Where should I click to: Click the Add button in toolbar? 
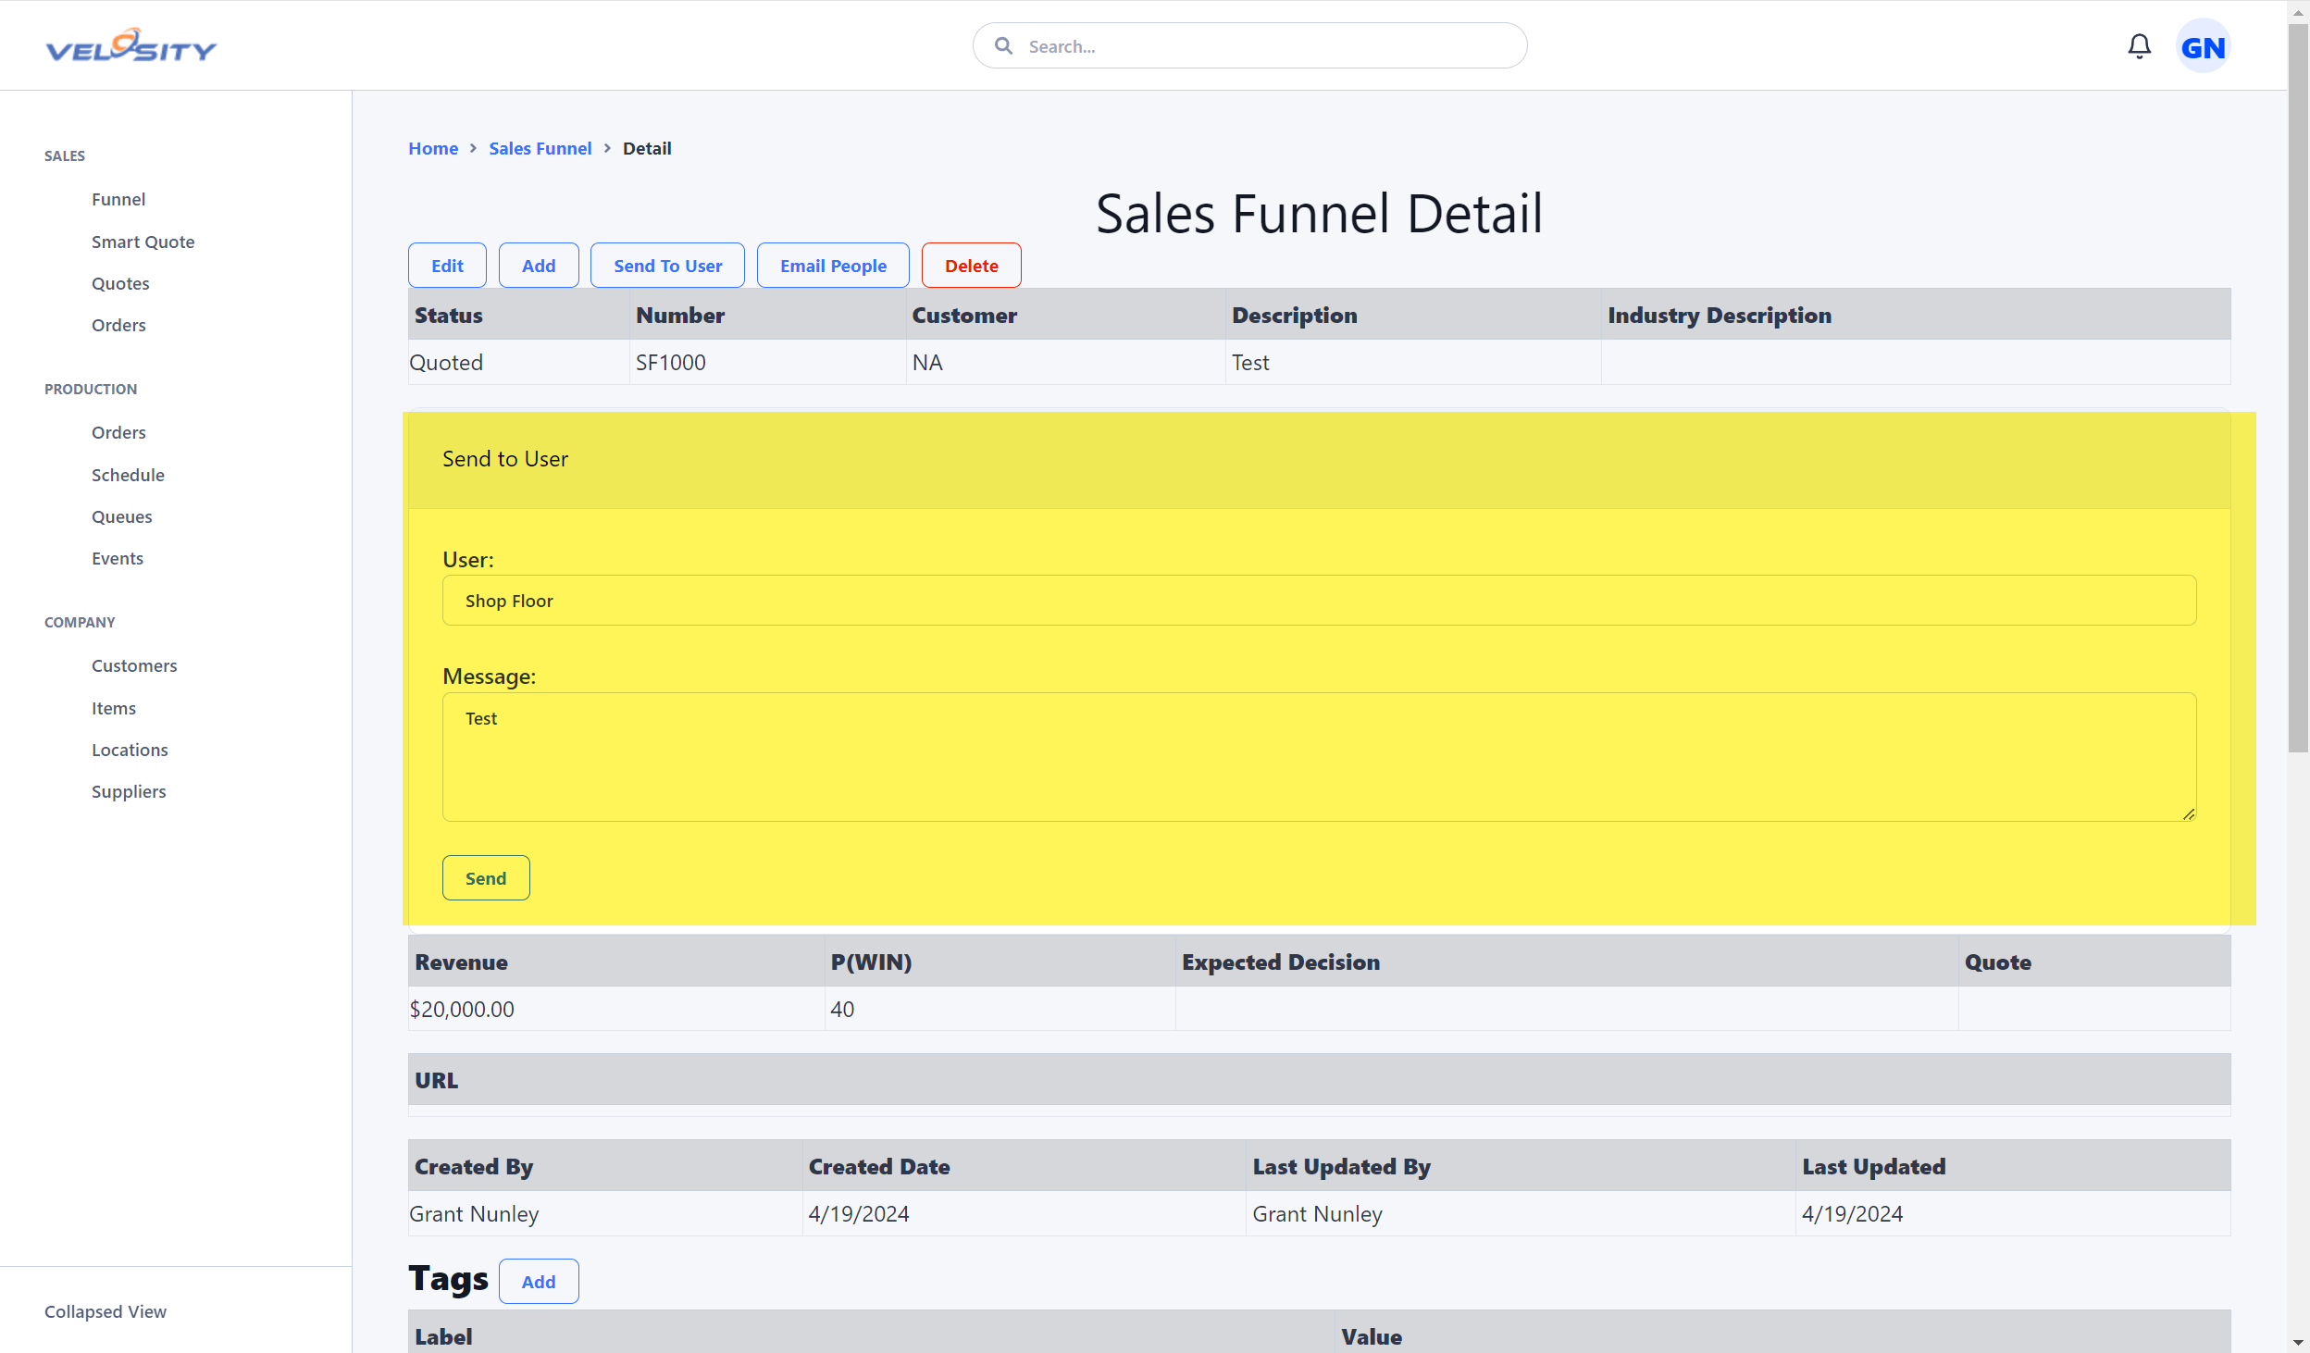pyautogui.click(x=538, y=266)
